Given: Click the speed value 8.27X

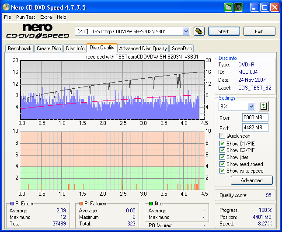Looking at the screenshot, I should tap(265, 224).
